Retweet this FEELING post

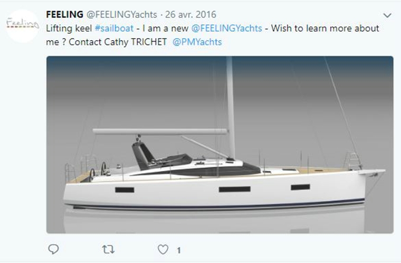click(x=108, y=249)
